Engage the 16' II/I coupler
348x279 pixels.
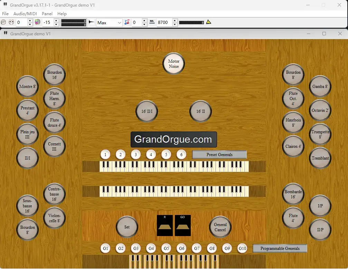[x=147, y=111]
